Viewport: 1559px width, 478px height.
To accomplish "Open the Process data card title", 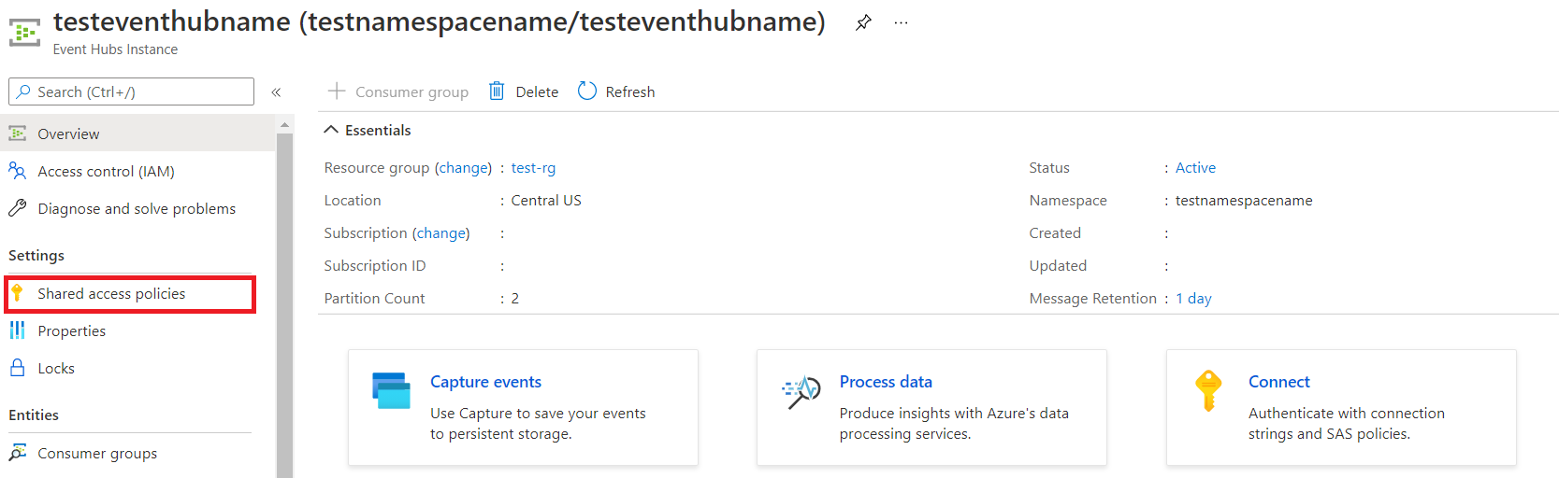I will click(x=886, y=381).
